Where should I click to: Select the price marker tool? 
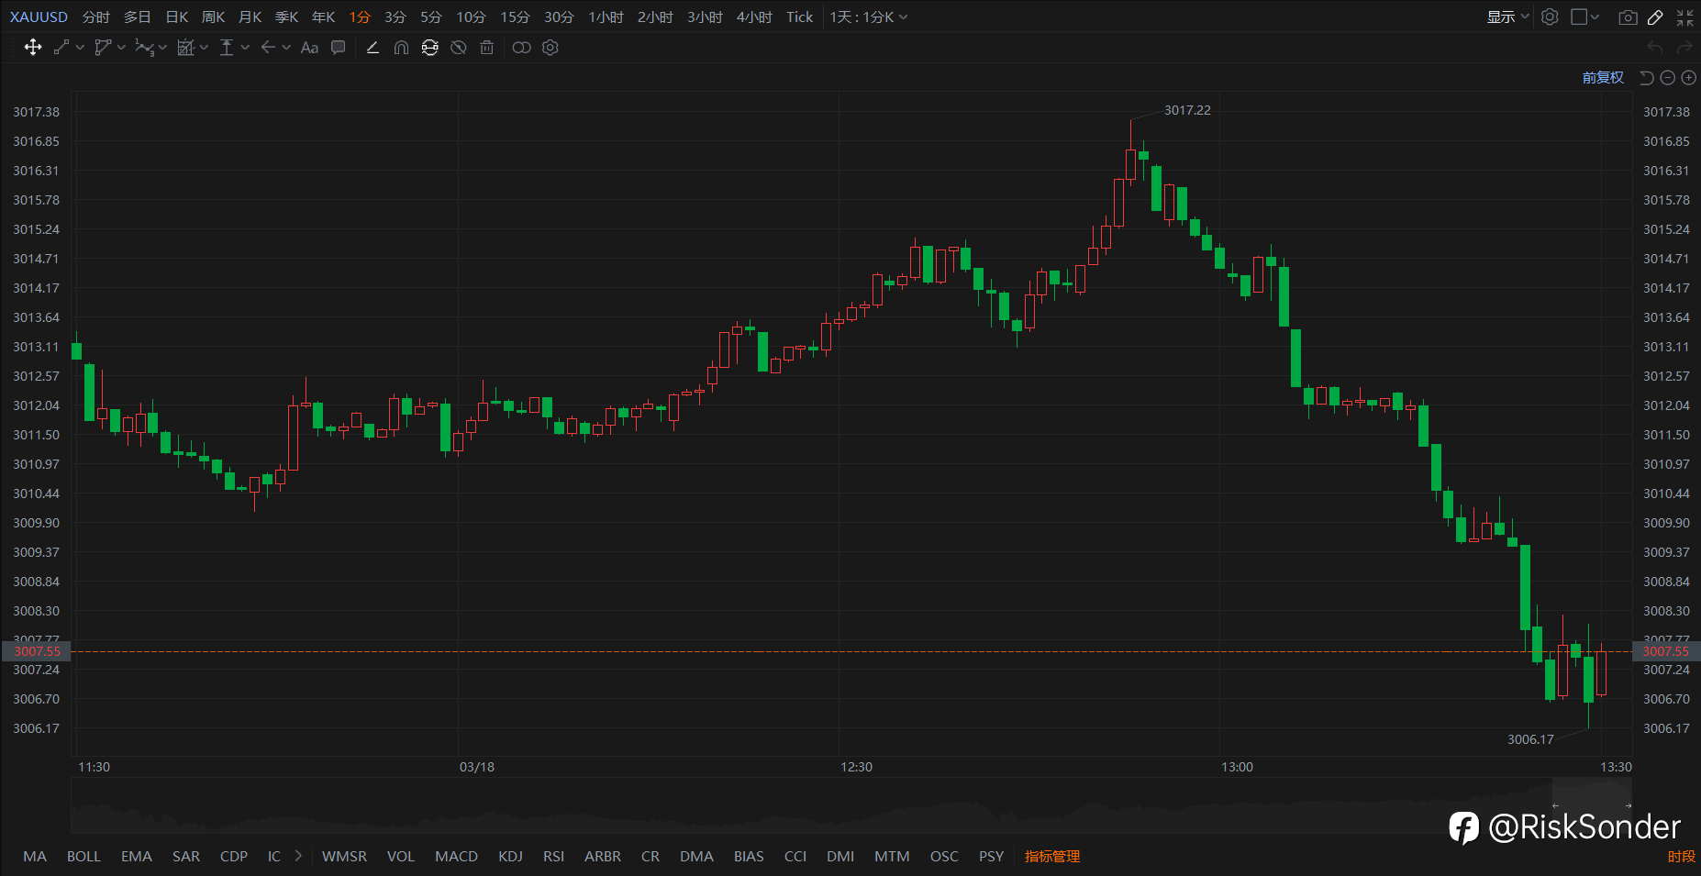pyautogui.click(x=227, y=48)
